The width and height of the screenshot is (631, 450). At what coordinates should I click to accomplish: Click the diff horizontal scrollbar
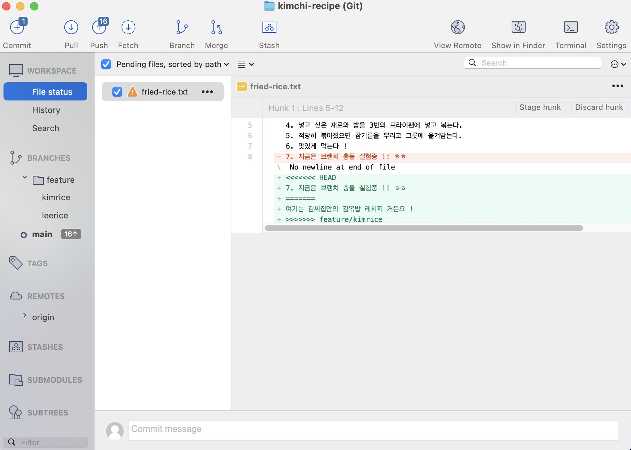coord(424,228)
